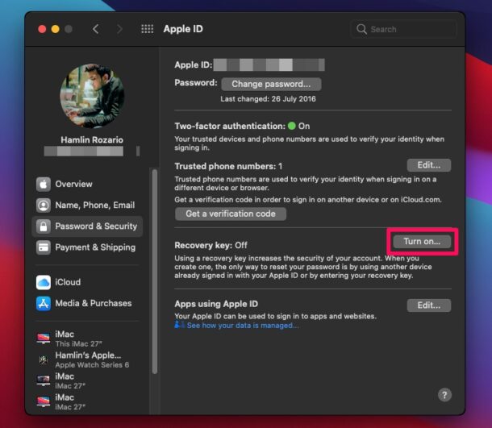The image size is (492, 428).
Task: Click the Overview Apple logo icon
Action: point(44,184)
